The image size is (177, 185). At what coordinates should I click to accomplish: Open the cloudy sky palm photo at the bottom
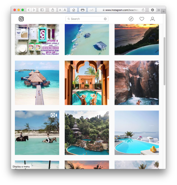click(137, 165)
